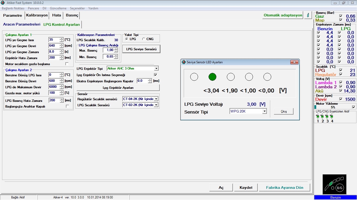This screenshot has height=200, width=357.
Task: Switch to the Basınç tab
Action: point(72,15)
